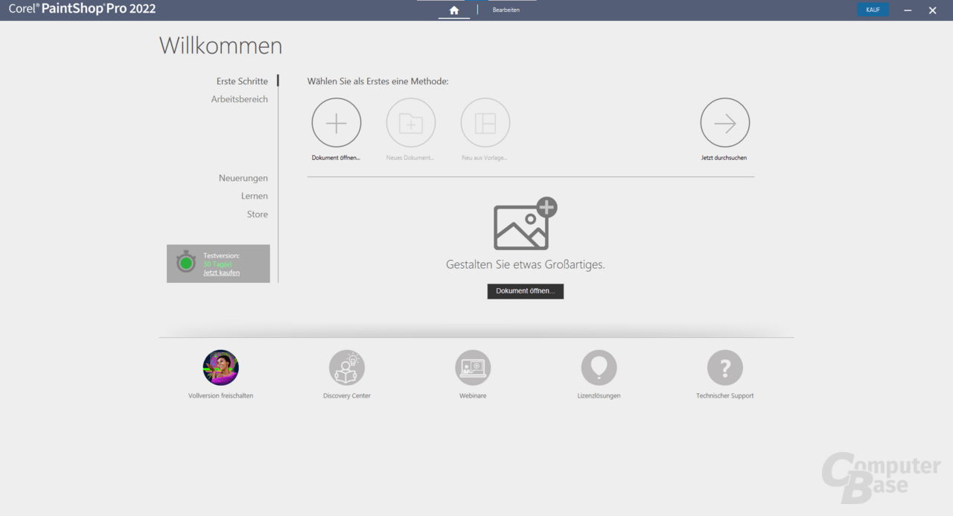Click the picture placeholder graphic
Image resolution: width=953 pixels, height=516 pixels.
(x=522, y=223)
